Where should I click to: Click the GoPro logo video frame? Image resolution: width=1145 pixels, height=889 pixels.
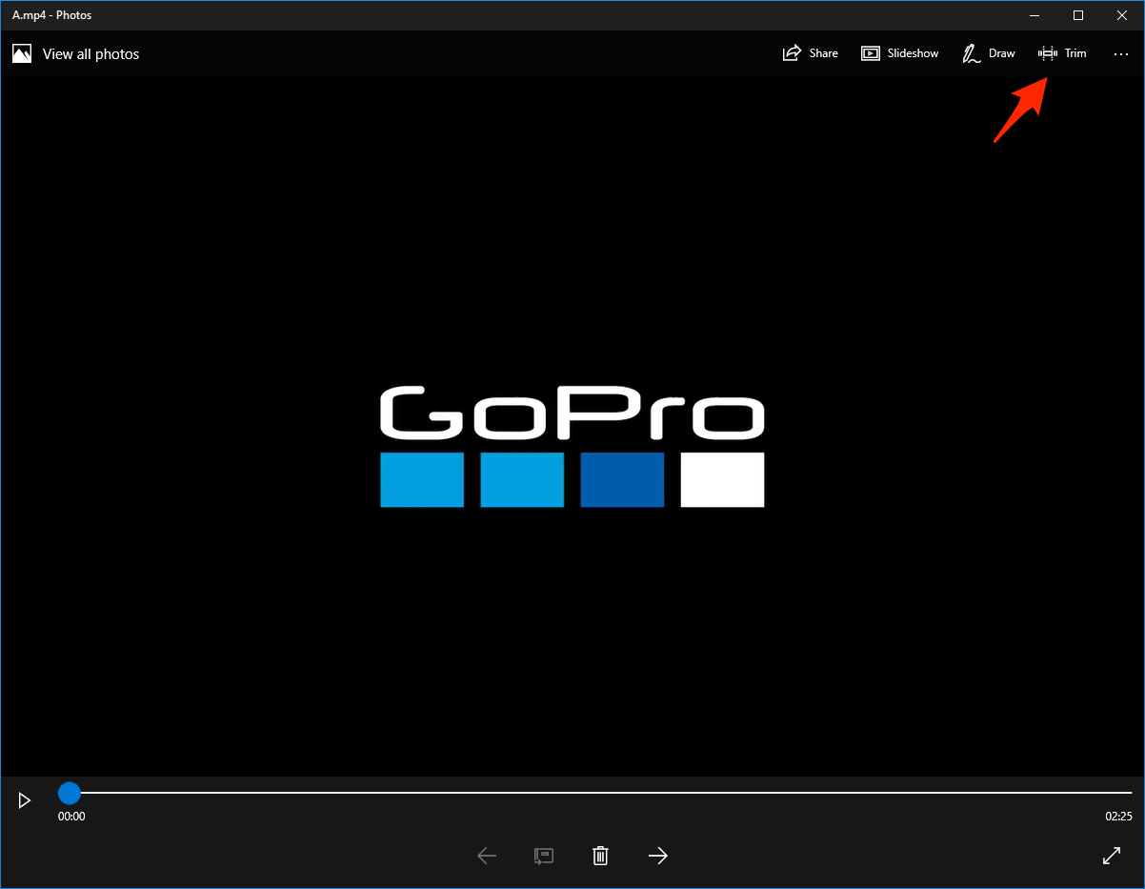(x=572, y=446)
